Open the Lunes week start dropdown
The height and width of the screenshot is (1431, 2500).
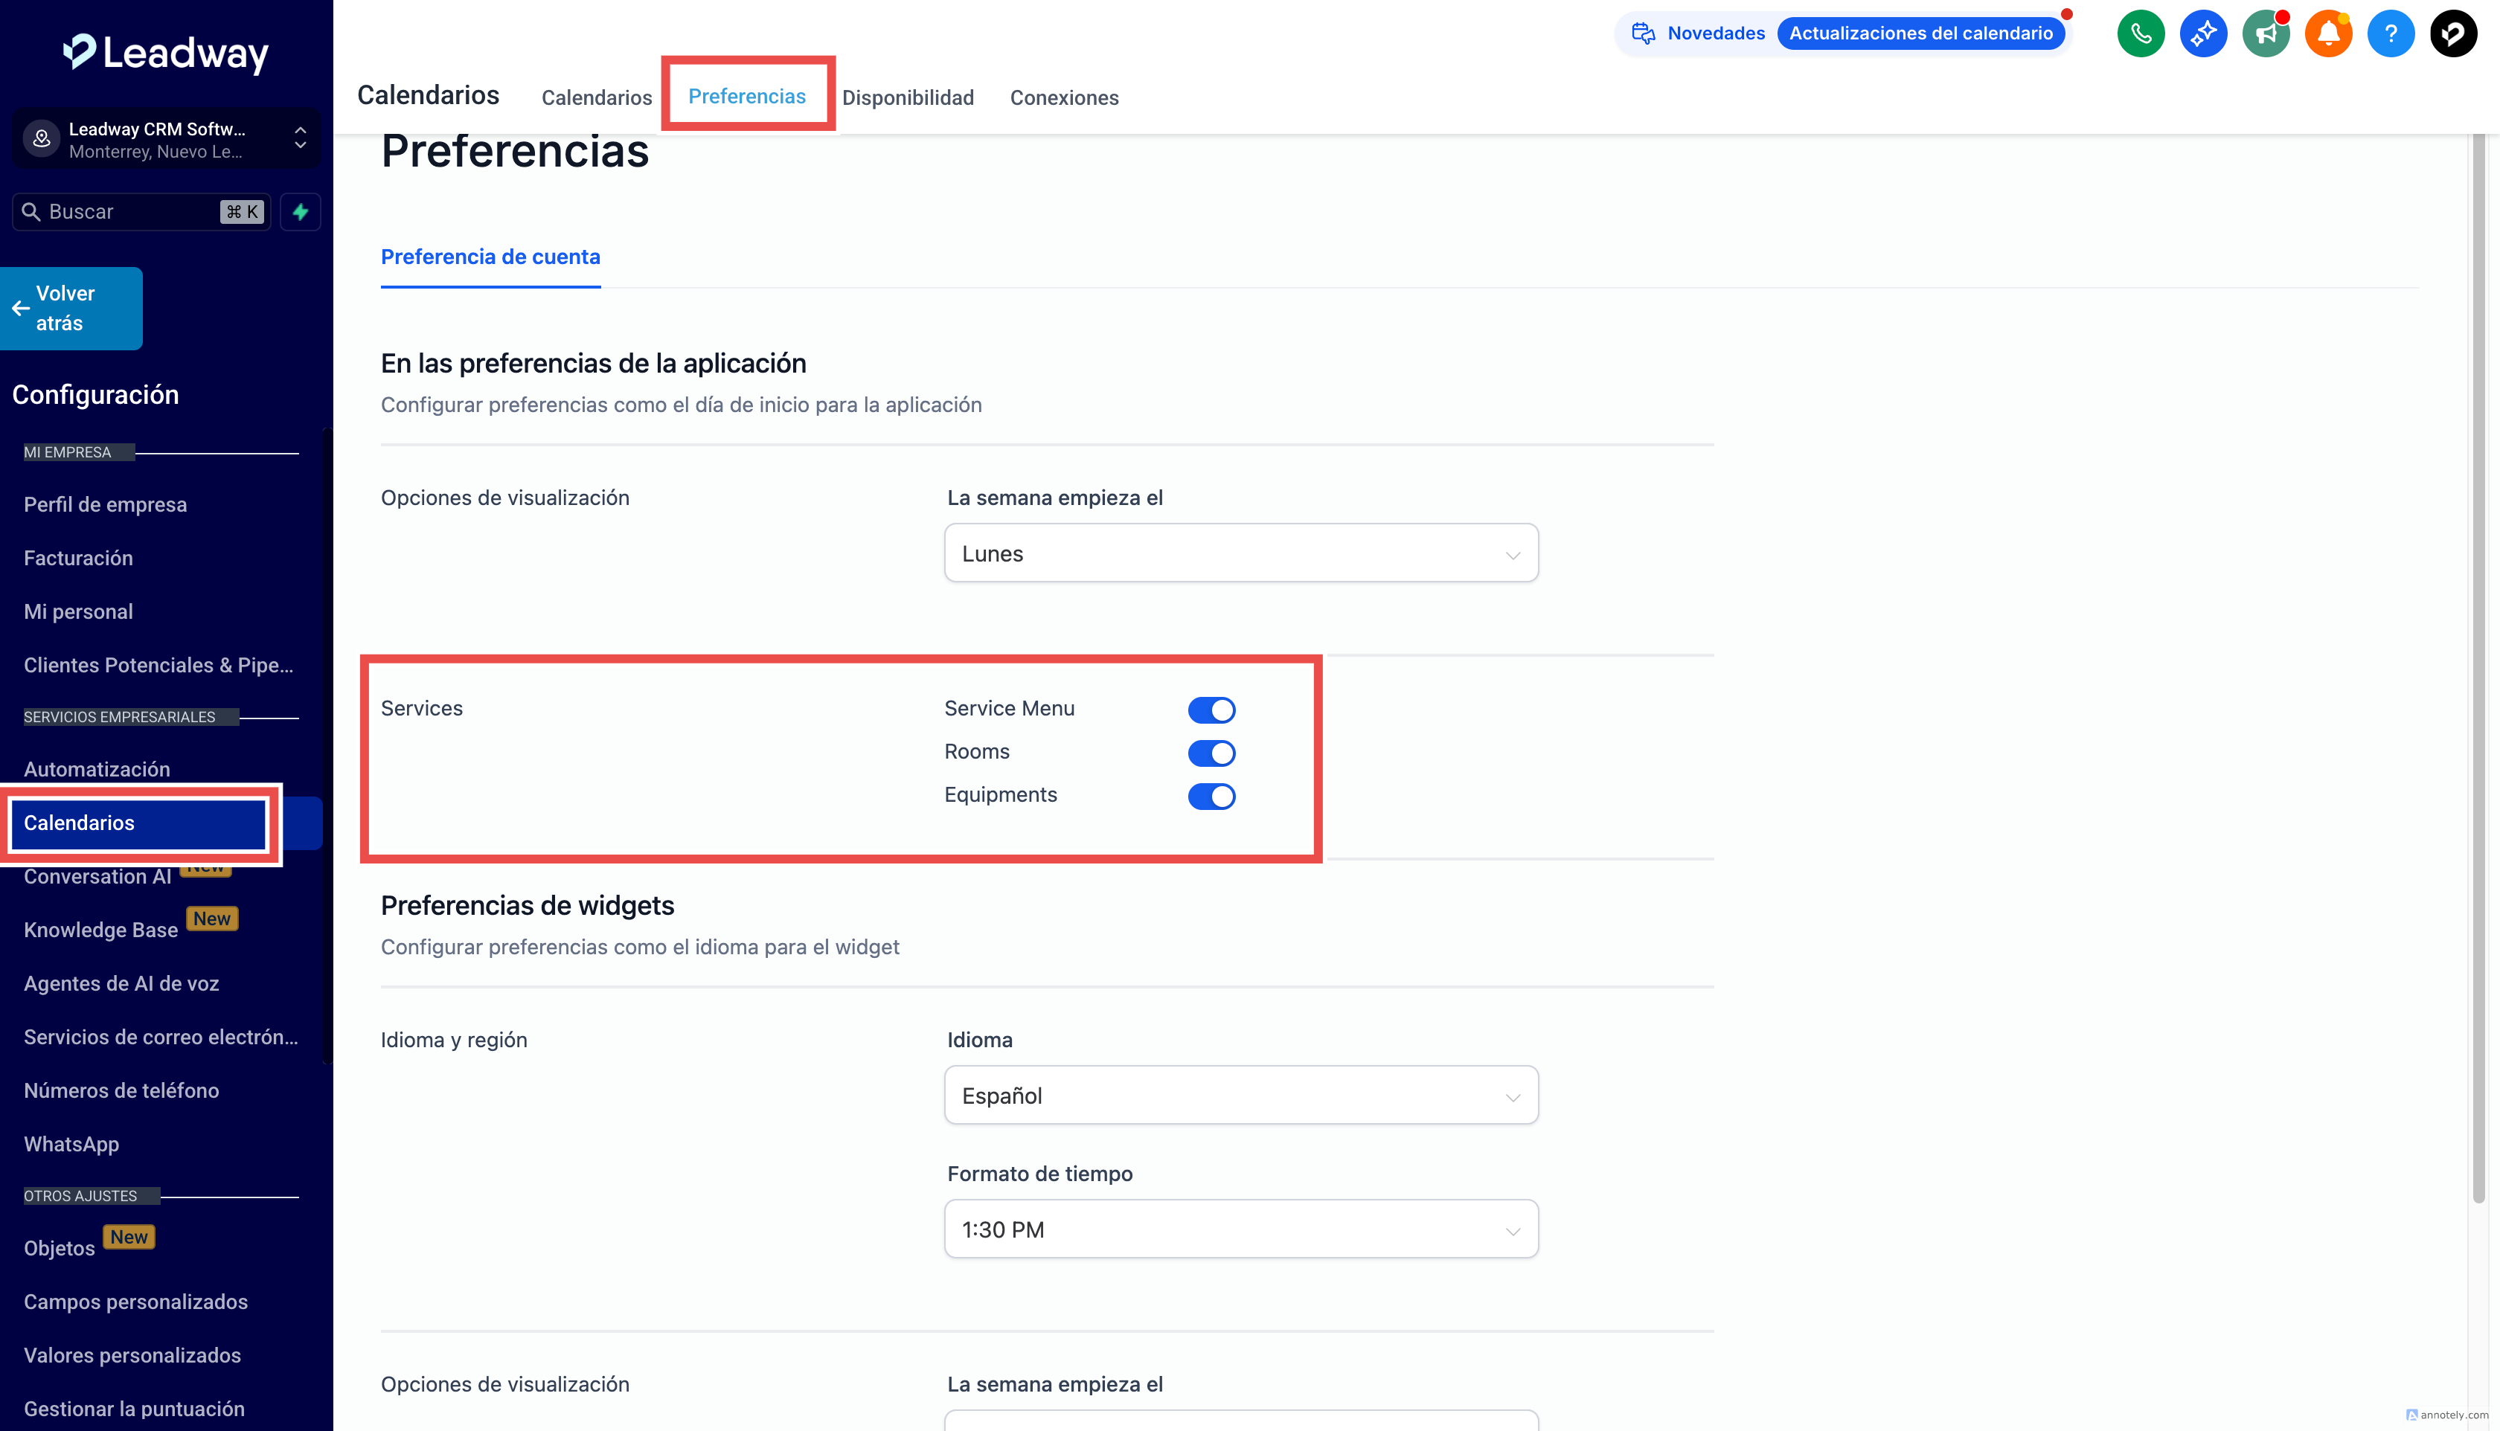[x=1240, y=553]
